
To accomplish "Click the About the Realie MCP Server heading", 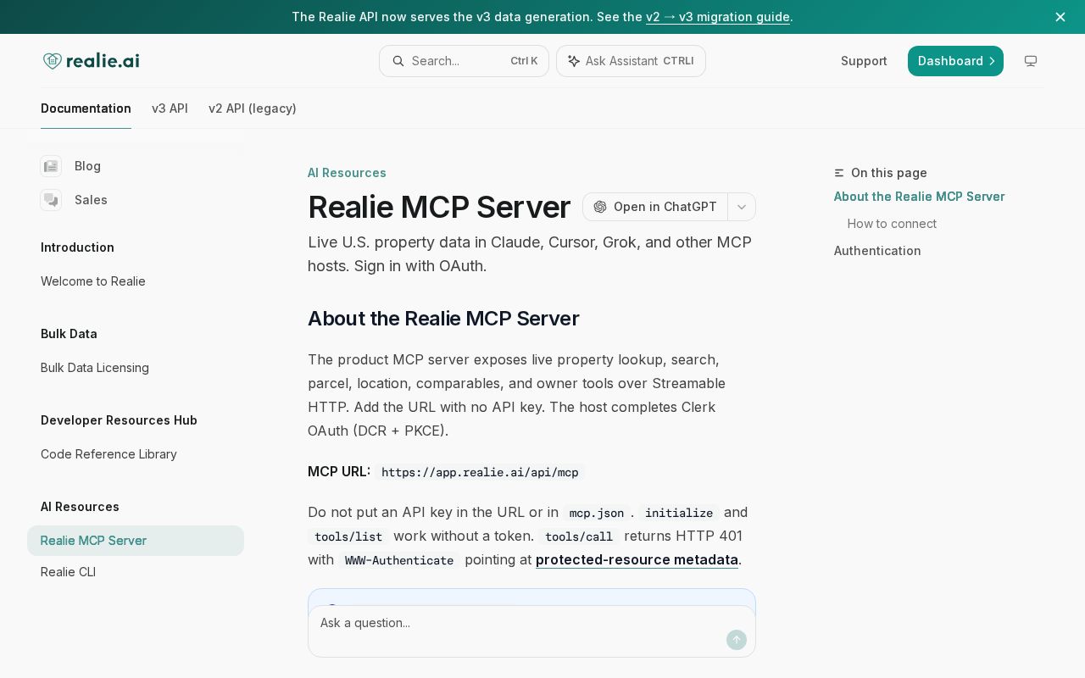I will pyautogui.click(x=443, y=319).
